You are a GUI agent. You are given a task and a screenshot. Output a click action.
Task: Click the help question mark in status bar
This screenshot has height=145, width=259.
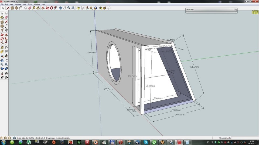14,138
